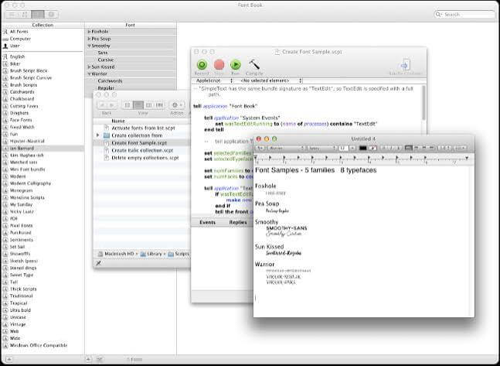
Task: Click Library in the Finder path bar
Action: pyautogui.click(x=151, y=254)
